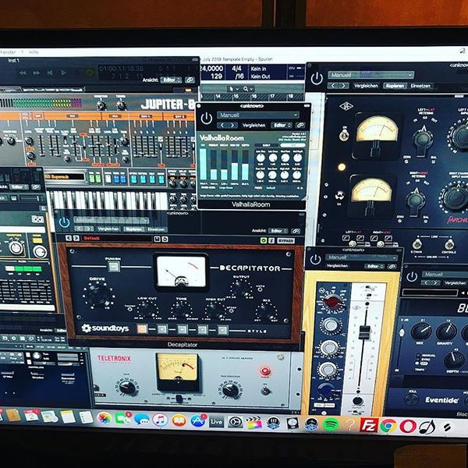
Task: Expand the Manuell preset menu on Fairchild
Action: point(371,75)
